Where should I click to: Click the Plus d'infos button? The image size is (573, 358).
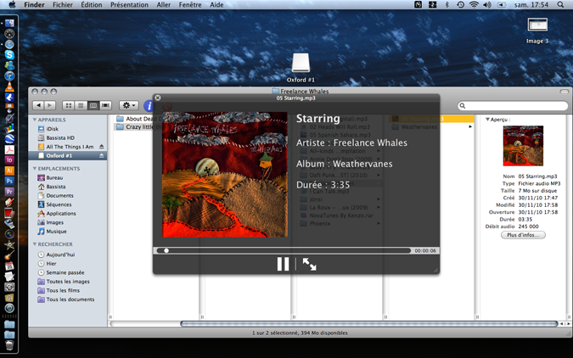click(523, 235)
